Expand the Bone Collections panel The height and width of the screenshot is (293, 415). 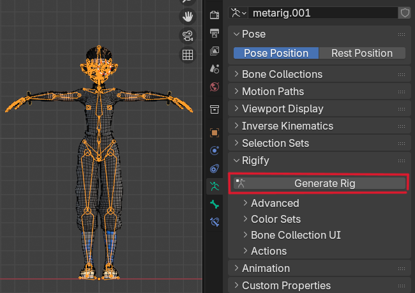tap(282, 74)
